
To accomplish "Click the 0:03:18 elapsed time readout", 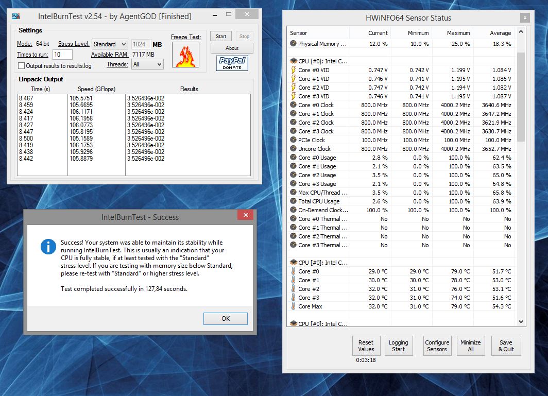I will pos(366,360).
